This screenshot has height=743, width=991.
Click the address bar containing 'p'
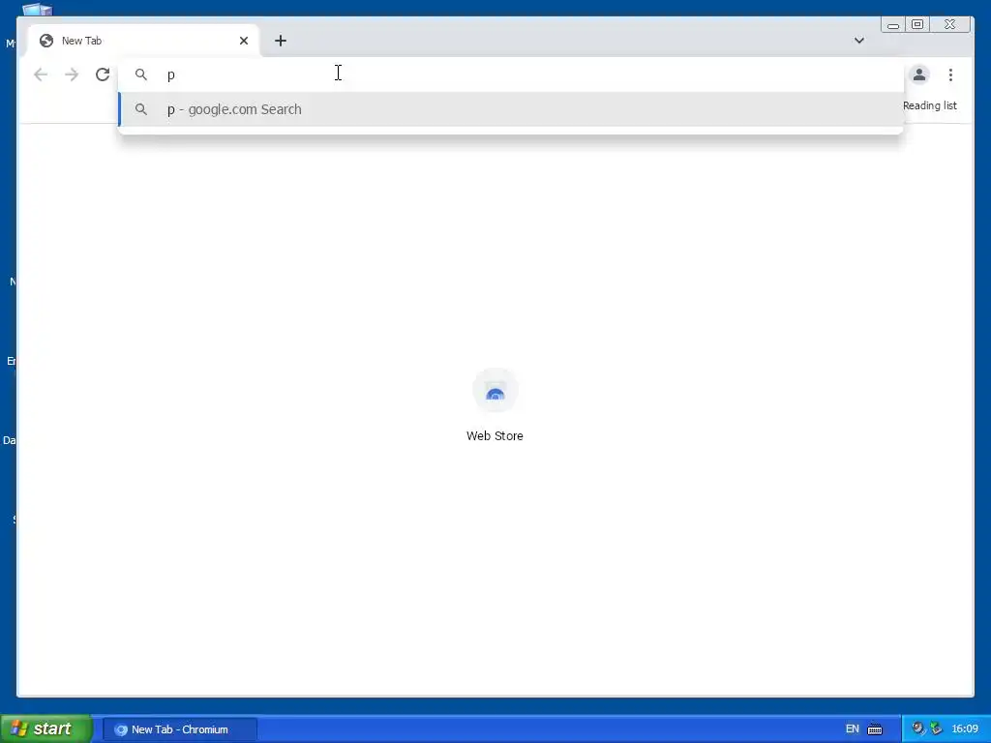[511, 74]
